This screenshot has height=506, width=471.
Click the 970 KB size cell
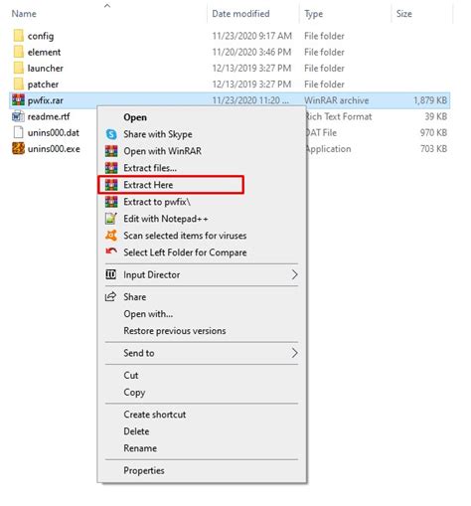(433, 133)
